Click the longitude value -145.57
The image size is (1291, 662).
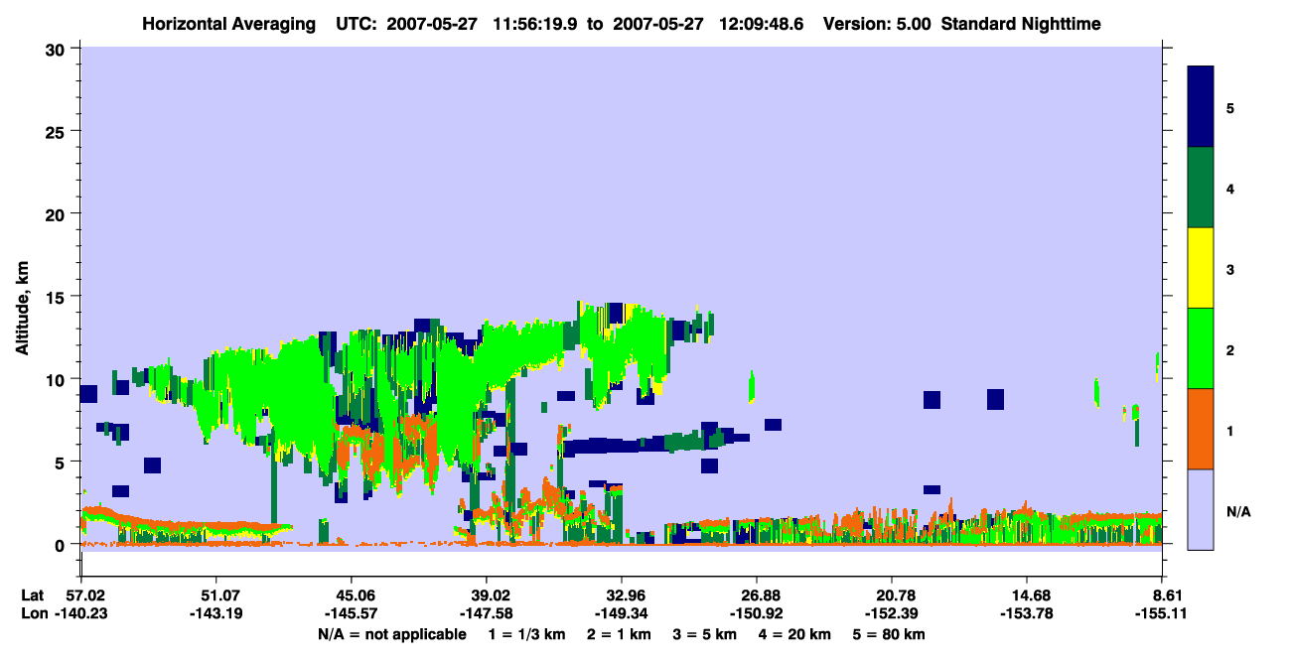tap(352, 614)
